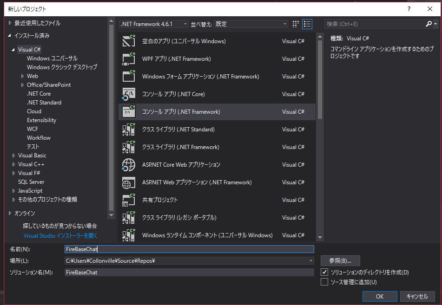
Task: Click the Windows Runtime Component template icon
Action: [129, 235]
